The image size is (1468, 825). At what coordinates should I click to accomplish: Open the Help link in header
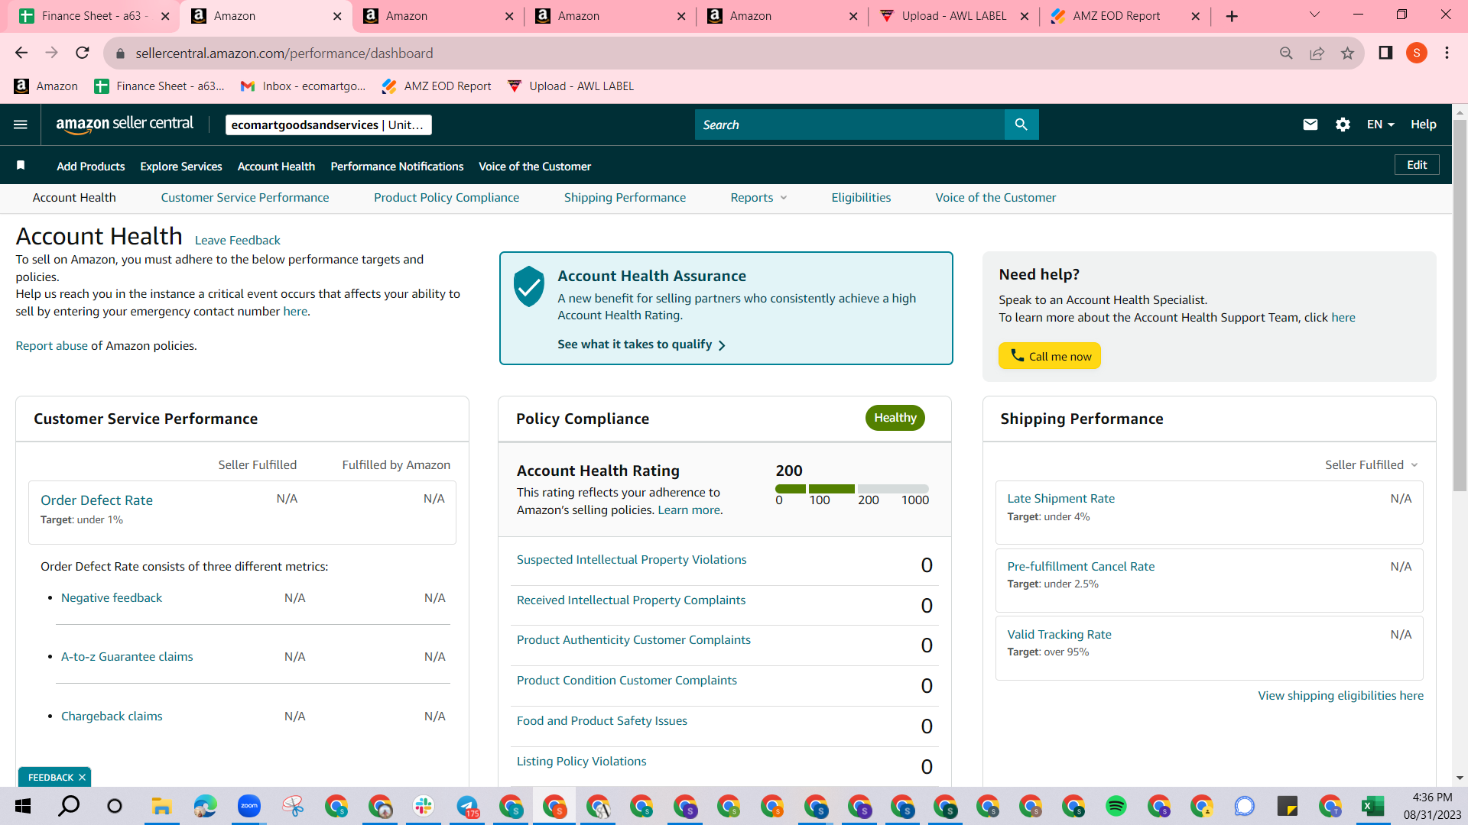1423,125
